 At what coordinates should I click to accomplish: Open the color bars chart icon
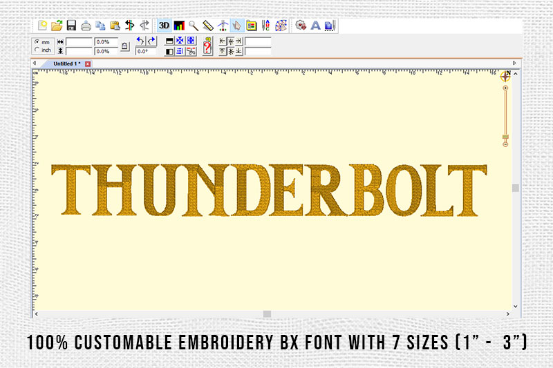coord(179,26)
